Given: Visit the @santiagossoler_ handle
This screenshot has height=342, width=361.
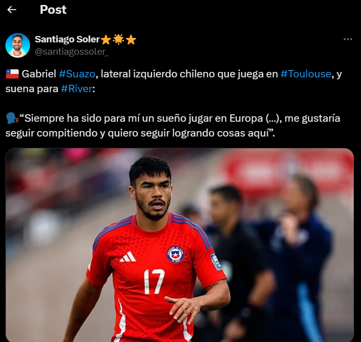Looking at the screenshot, I should click(x=71, y=52).
